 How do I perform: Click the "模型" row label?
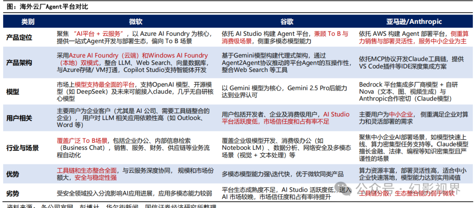click(x=13, y=92)
